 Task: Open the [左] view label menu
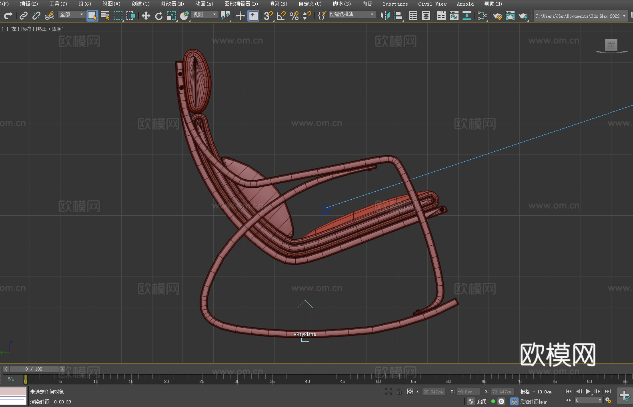(x=14, y=29)
